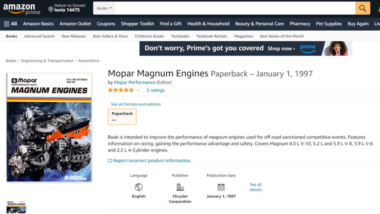Expand the star ratings breakdown chevron

[x=138, y=90]
